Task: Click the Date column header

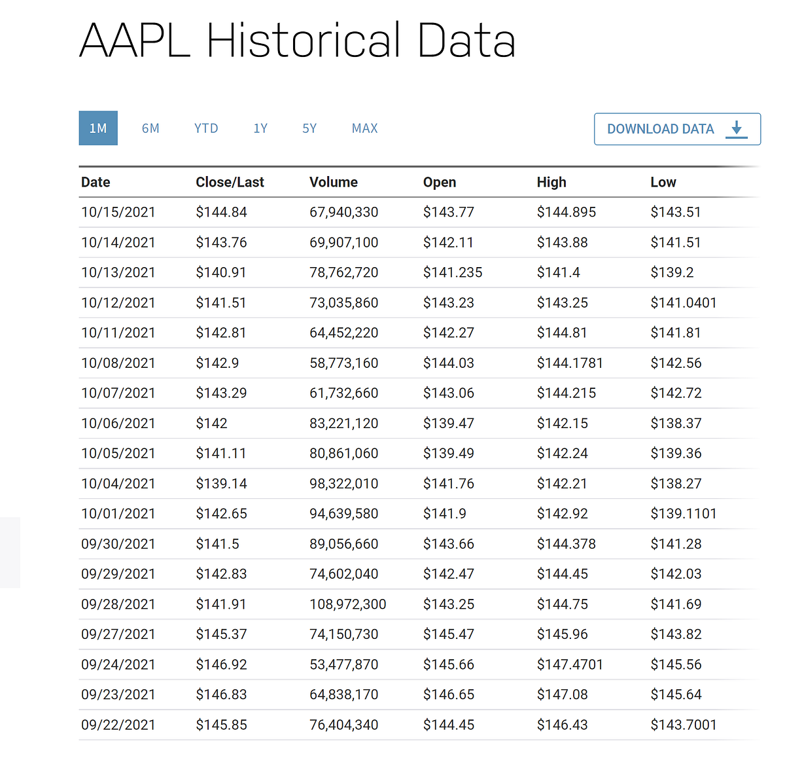Action: pos(96,182)
